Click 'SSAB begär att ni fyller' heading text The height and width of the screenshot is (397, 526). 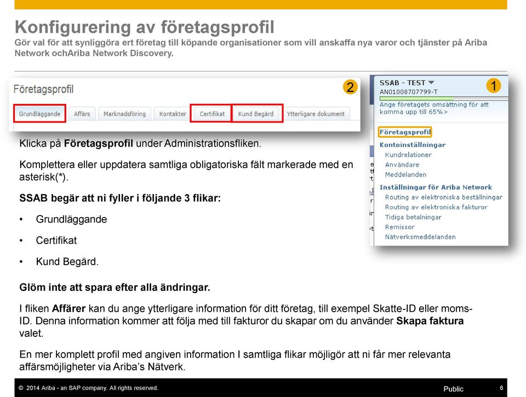120,198
